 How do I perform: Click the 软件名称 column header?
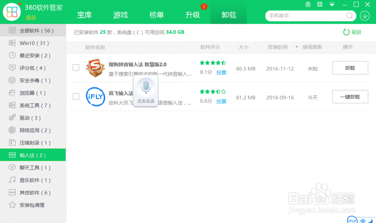(x=95, y=47)
